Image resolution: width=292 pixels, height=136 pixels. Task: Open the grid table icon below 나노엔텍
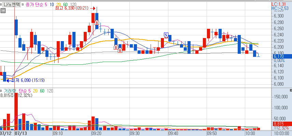(3, 11)
